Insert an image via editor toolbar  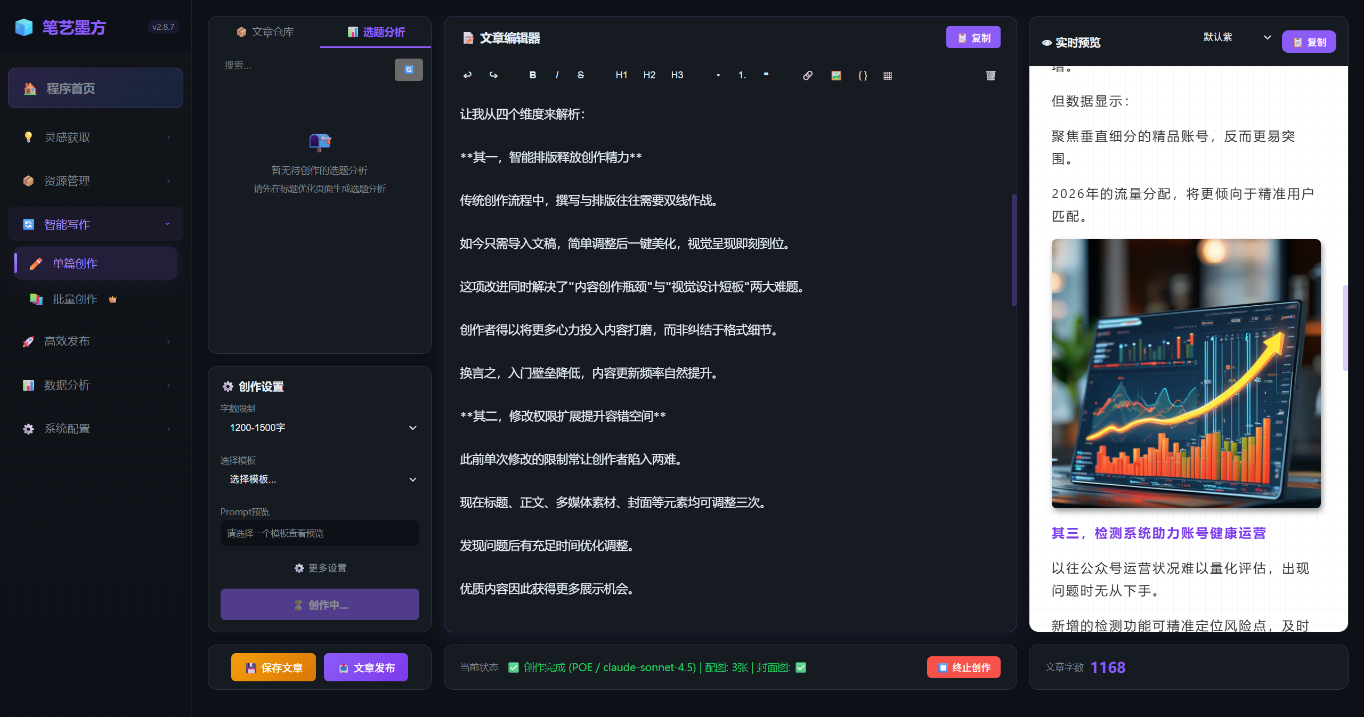[x=835, y=75]
